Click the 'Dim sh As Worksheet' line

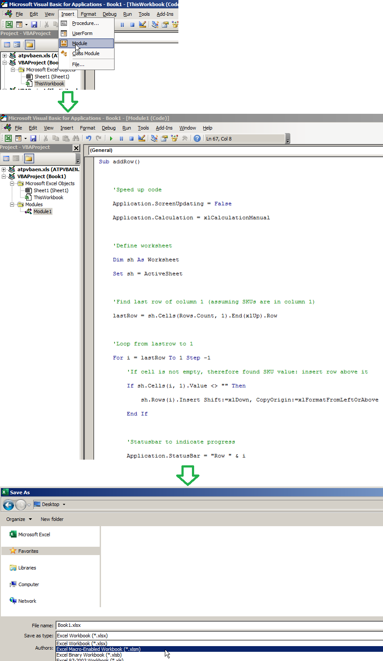[146, 260]
